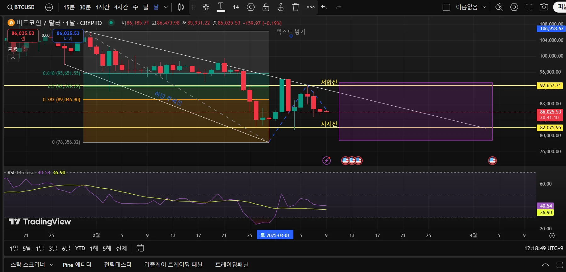Select the 4시간 timeframe
Viewport: 566px width, 272px height.
[121, 7]
